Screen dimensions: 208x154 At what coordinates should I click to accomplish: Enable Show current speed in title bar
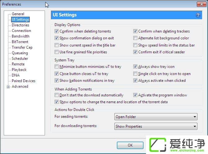(x=56, y=45)
